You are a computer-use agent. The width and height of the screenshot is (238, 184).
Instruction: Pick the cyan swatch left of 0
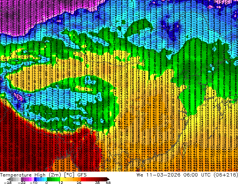click(x=45, y=179)
